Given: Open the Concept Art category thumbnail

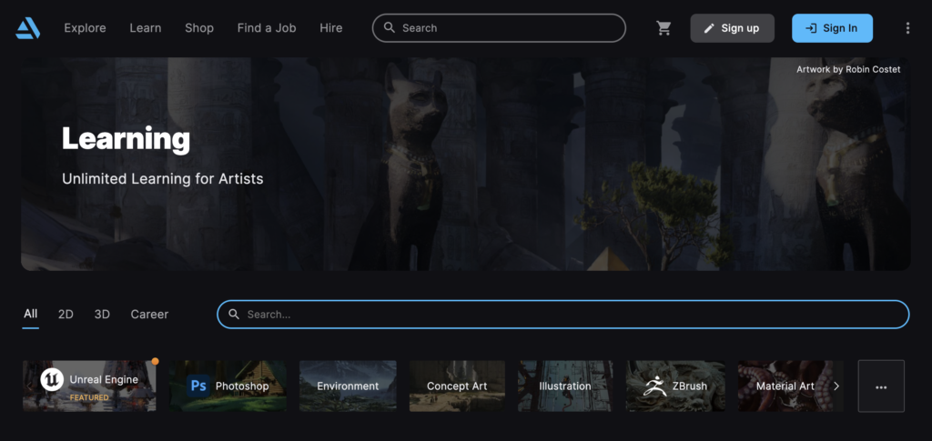Looking at the screenshot, I should point(457,386).
